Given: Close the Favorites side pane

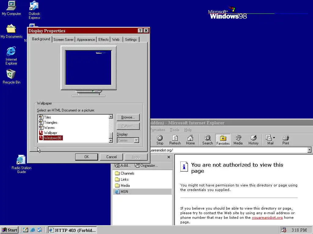Looking at the screenshot, I should point(169,157).
